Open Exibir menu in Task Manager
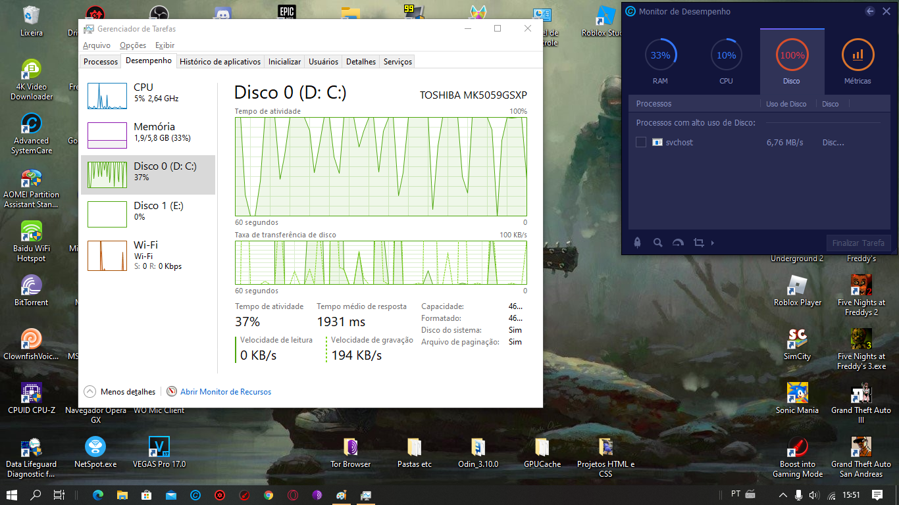The image size is (899, 505). 165,45
